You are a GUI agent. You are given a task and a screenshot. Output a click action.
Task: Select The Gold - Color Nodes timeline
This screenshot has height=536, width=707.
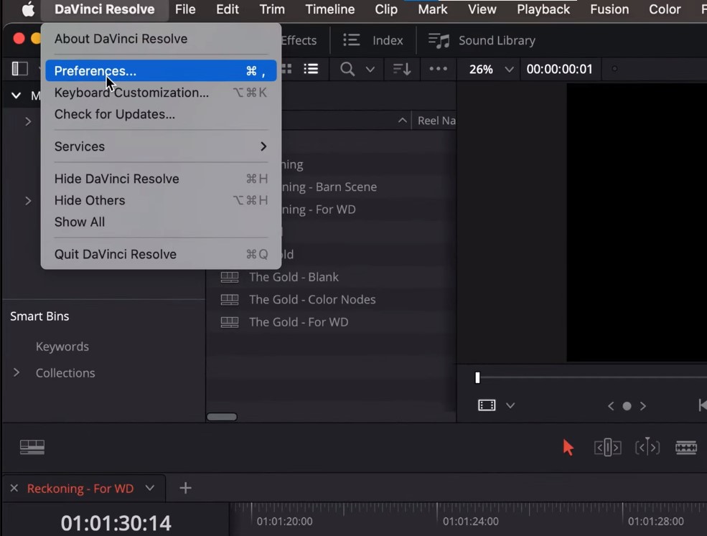(x=312, y=299)
